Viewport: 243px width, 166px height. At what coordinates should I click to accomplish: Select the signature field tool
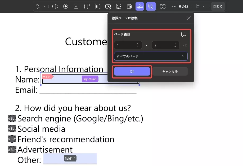139,7
